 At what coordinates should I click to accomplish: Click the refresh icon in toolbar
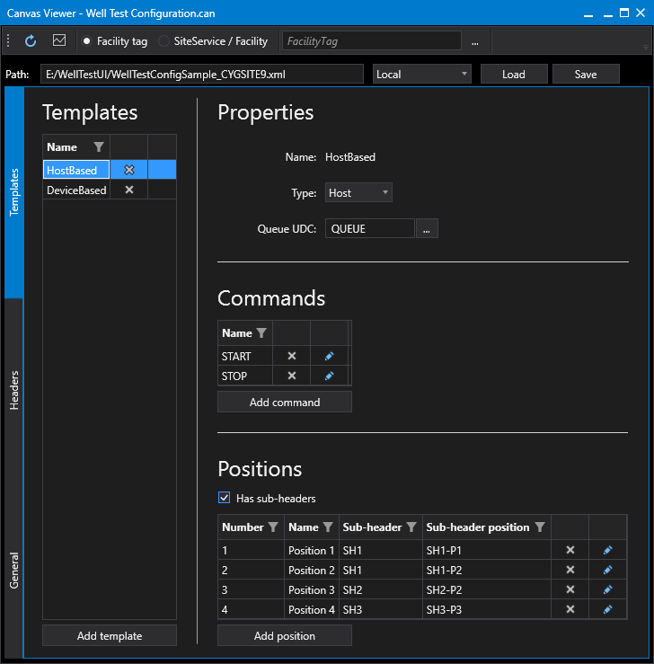pyautogui.click(x=31, y=41)
